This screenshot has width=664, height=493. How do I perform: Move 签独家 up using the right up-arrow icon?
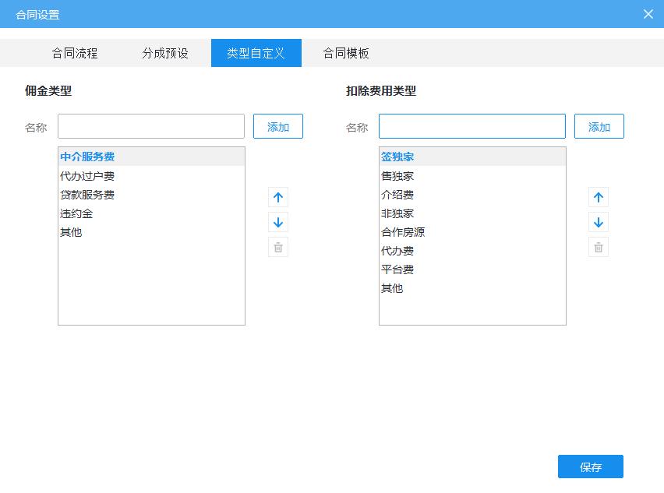pyautogui.click(x=599, y=197)
